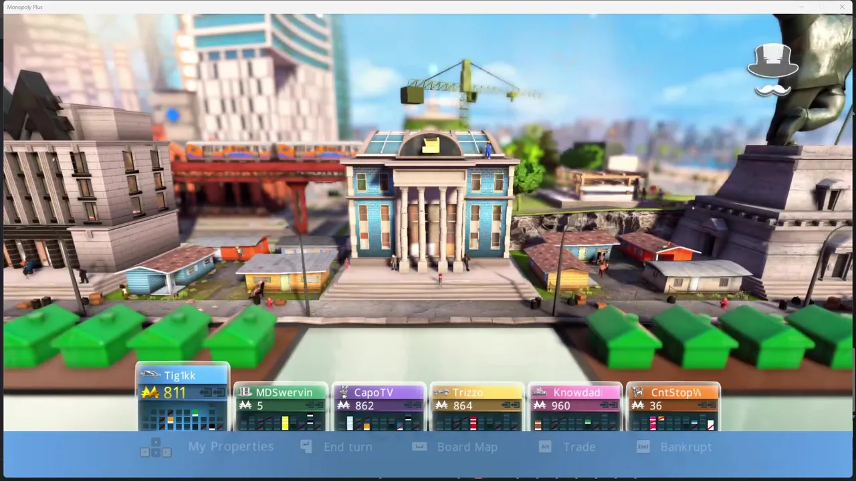856x481 pixels.
Task: Click CntStopW's property ownership grid
Action: (x=674, y=422)
